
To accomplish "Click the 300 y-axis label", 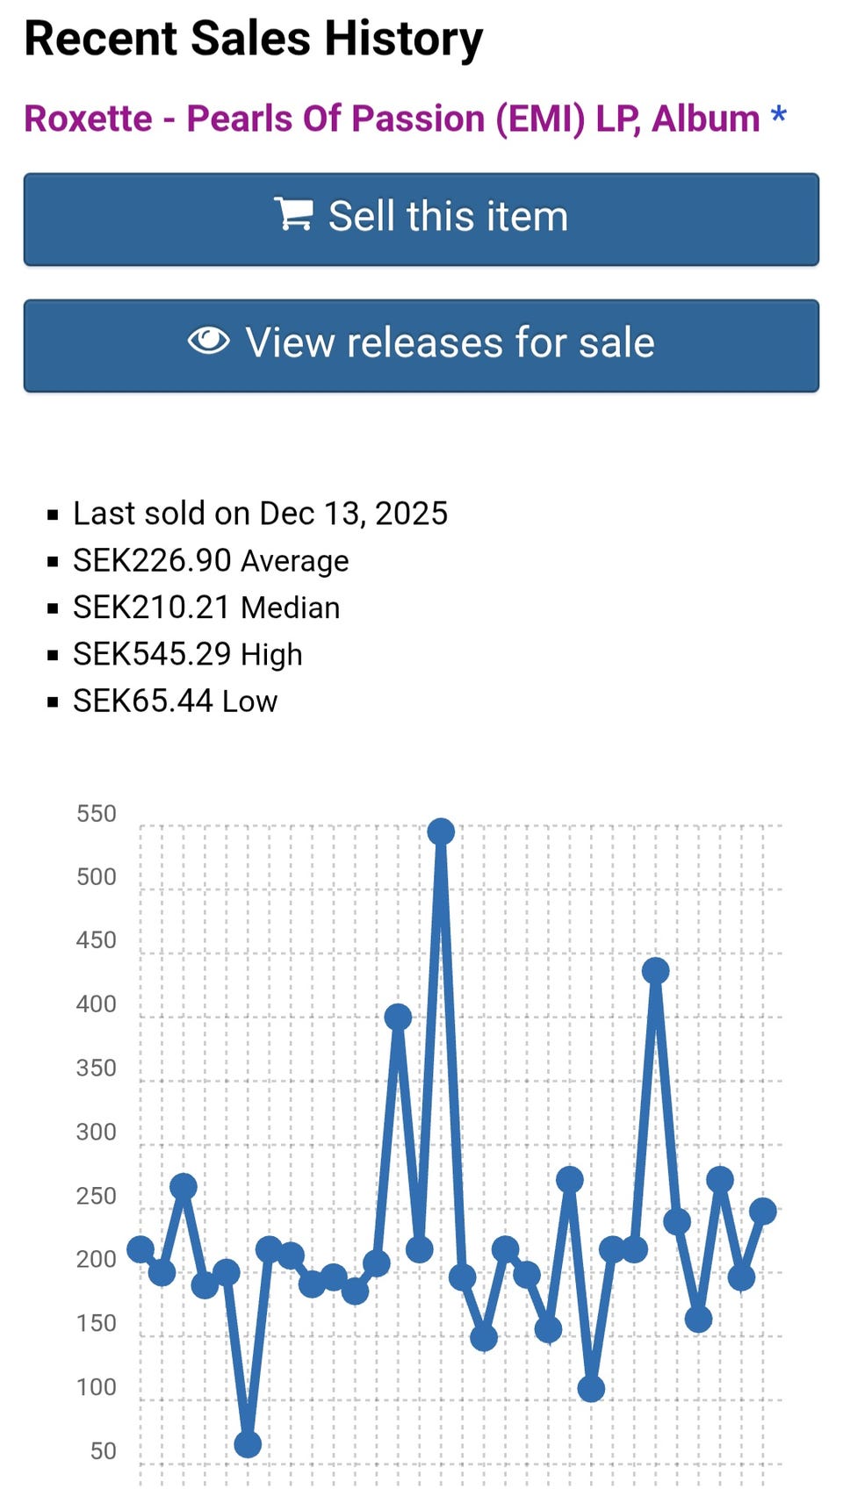I will click(x=97, y=1133).
